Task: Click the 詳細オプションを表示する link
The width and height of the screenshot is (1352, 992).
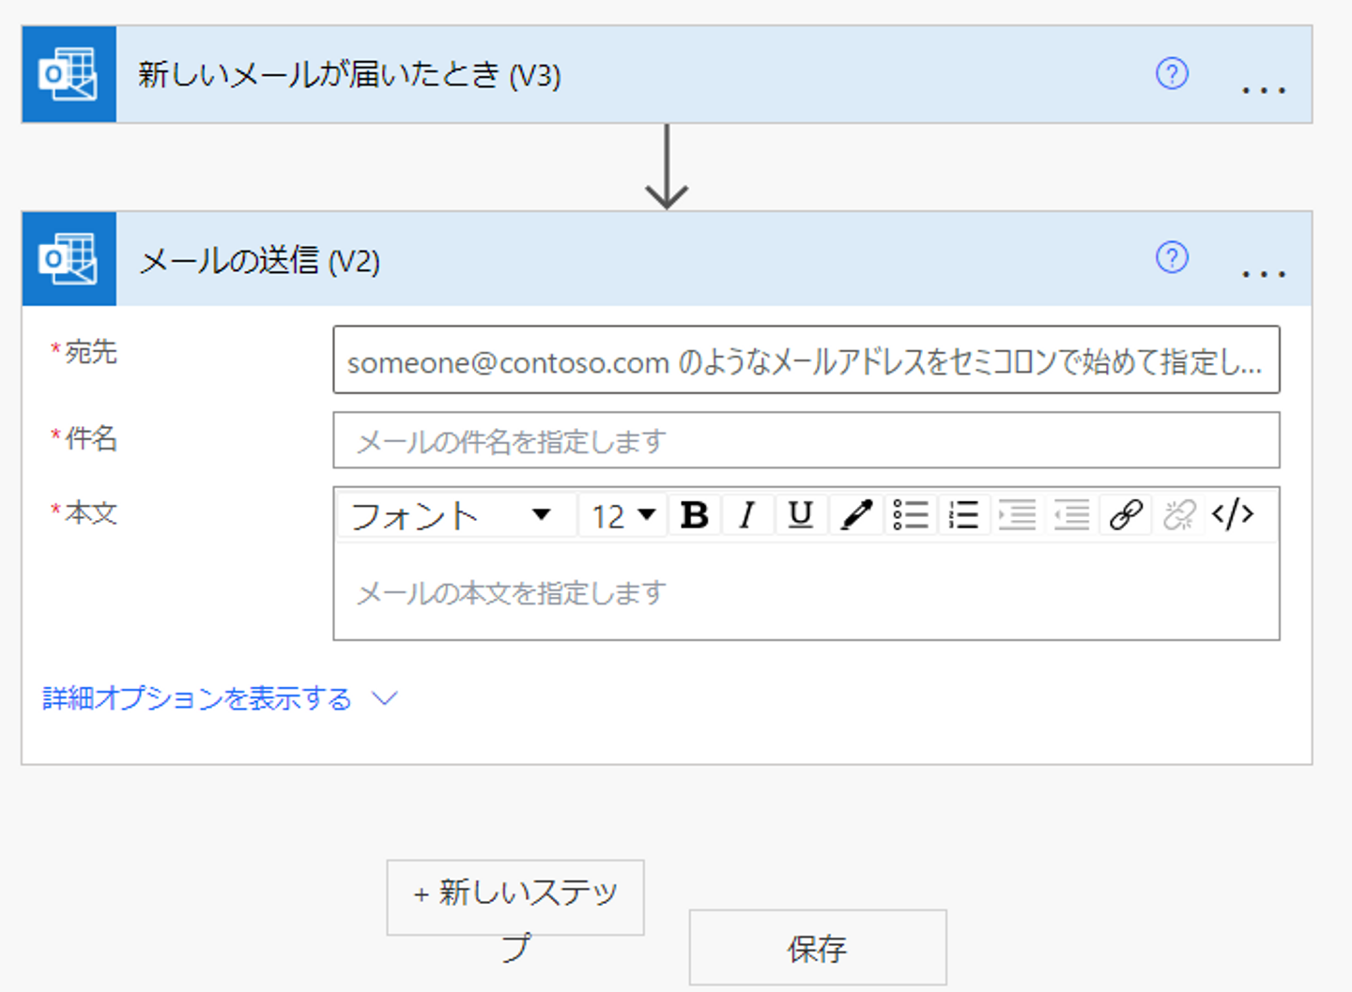Action: point(197,698)
